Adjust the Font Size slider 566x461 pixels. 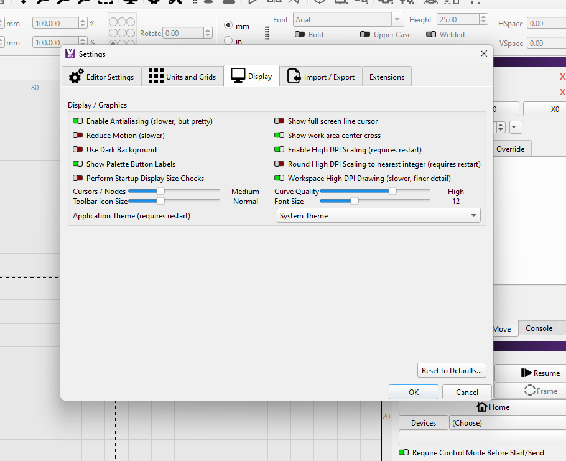click(x=374, y=201)
